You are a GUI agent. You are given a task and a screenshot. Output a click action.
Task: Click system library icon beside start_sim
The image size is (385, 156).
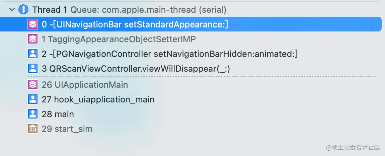pos(32,129)
